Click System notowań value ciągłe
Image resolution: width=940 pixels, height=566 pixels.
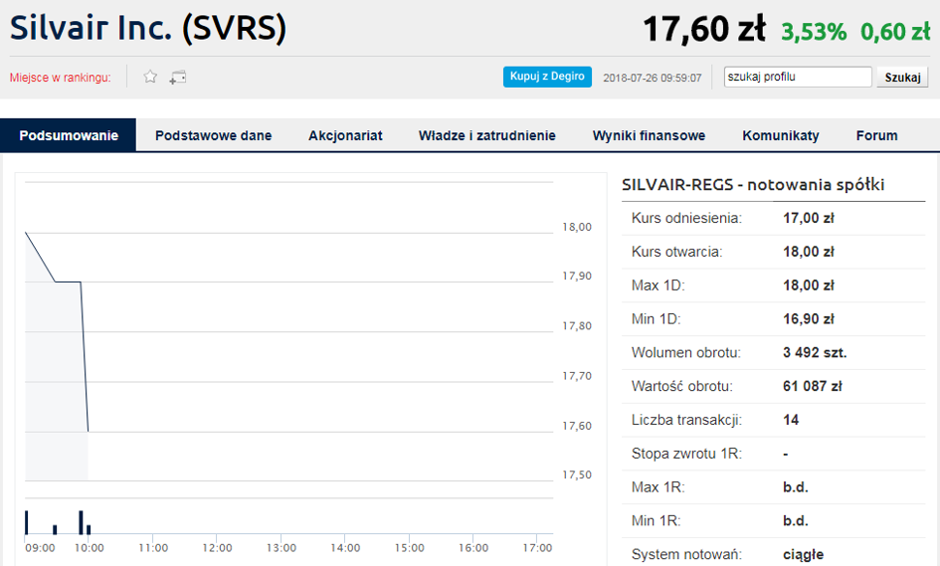(x=804, y=555)
